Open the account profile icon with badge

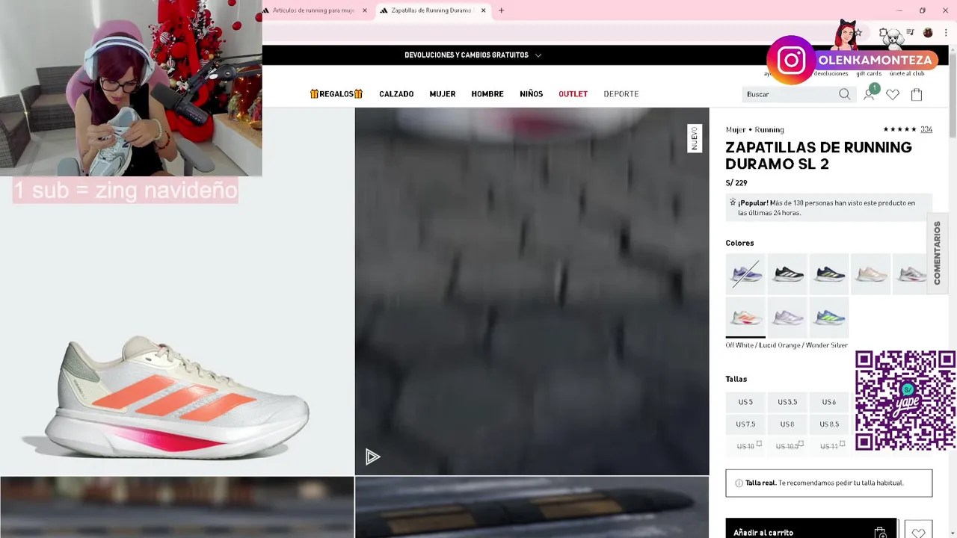click(870, 93)
